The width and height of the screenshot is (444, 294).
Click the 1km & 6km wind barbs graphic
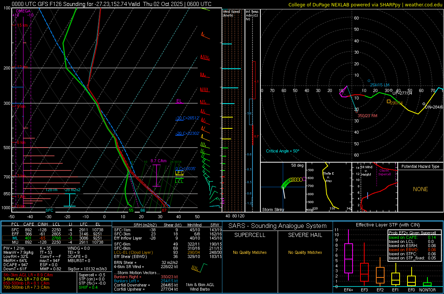(x=199, y=268)
